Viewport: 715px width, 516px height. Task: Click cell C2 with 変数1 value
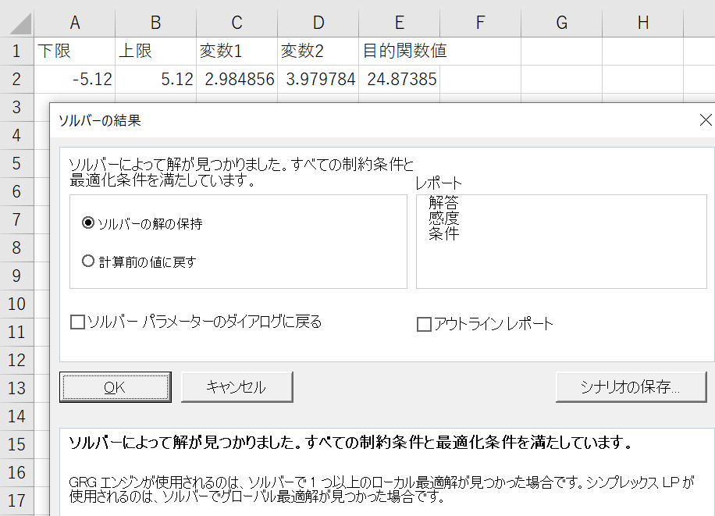click(x=237, y=79)
